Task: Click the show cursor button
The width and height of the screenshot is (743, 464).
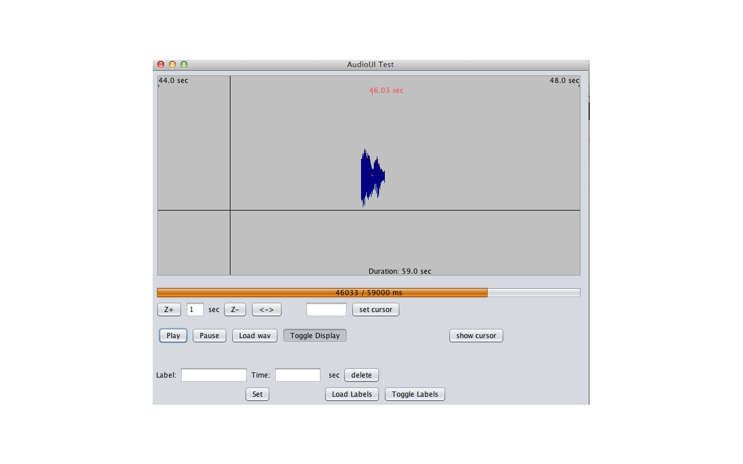Action: coord(476,336)
